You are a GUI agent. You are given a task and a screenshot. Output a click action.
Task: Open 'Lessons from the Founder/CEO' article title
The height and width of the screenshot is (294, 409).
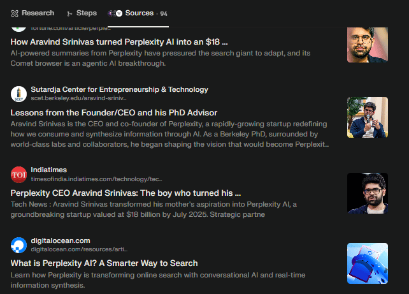coord(114,112)
